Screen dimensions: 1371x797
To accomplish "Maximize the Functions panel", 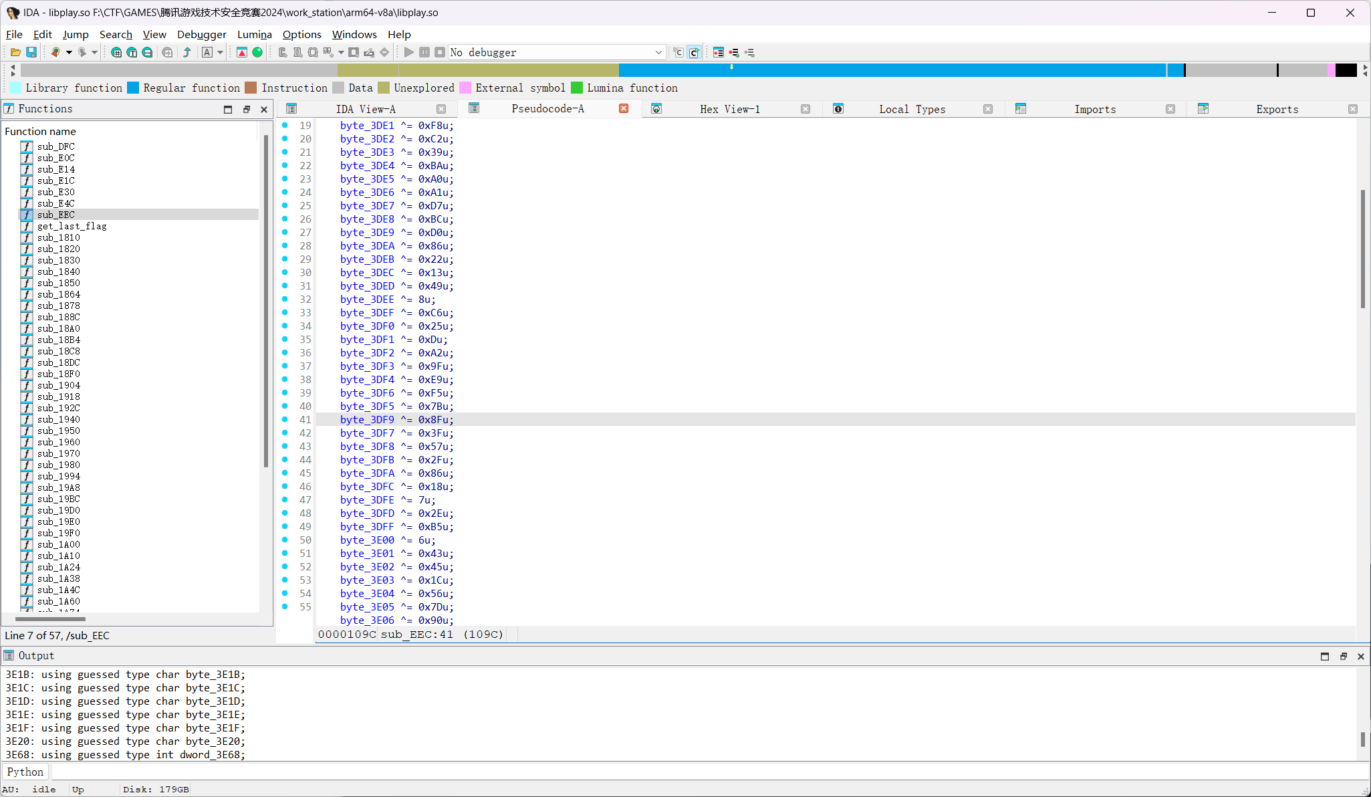I will click(x=228, y=109).
